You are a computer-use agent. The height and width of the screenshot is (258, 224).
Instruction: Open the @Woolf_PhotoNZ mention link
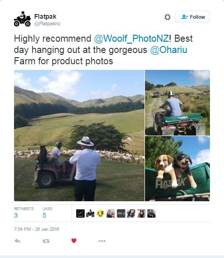[131, 38]
